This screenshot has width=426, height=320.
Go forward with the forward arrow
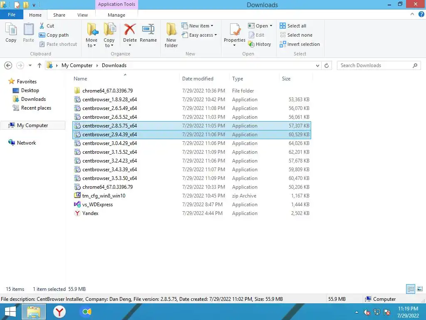coord(20,65)
